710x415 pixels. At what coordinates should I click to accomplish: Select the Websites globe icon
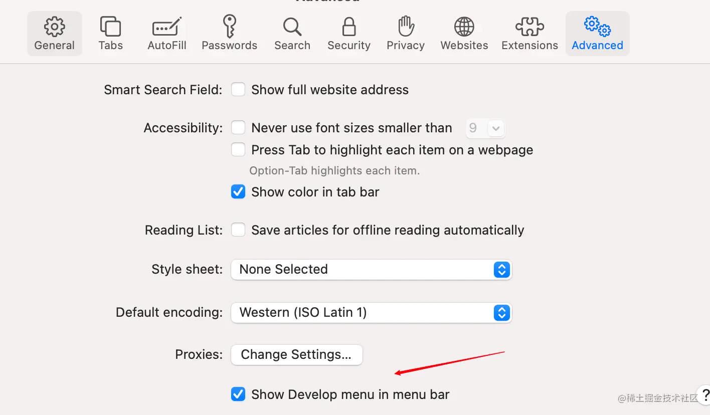(x=464, y=28)
